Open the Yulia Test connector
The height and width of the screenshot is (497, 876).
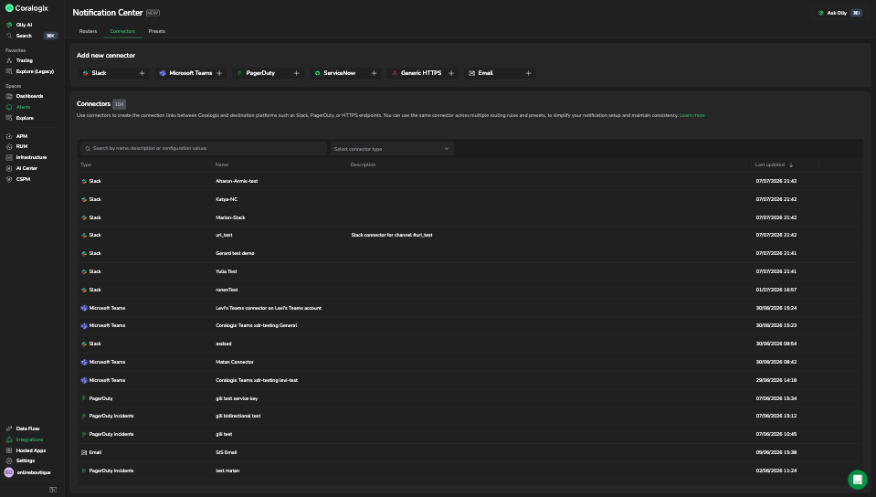pyautogui.click(x=470, y=271)
